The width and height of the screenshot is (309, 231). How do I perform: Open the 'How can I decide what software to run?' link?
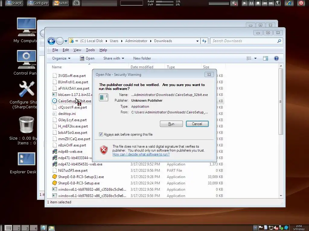point(141,154)
